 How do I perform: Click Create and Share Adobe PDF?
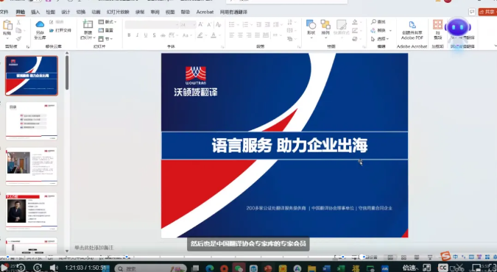412,30
